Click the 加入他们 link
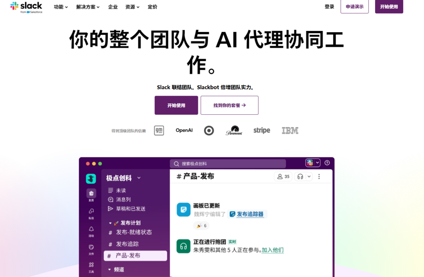This screenshot has width=424, height=277. 272,250
